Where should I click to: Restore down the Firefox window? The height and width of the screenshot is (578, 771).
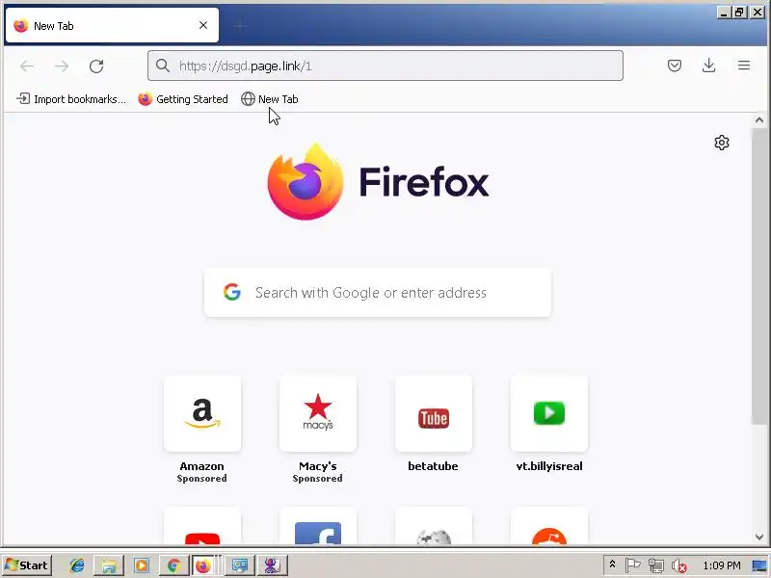point(739,13)
